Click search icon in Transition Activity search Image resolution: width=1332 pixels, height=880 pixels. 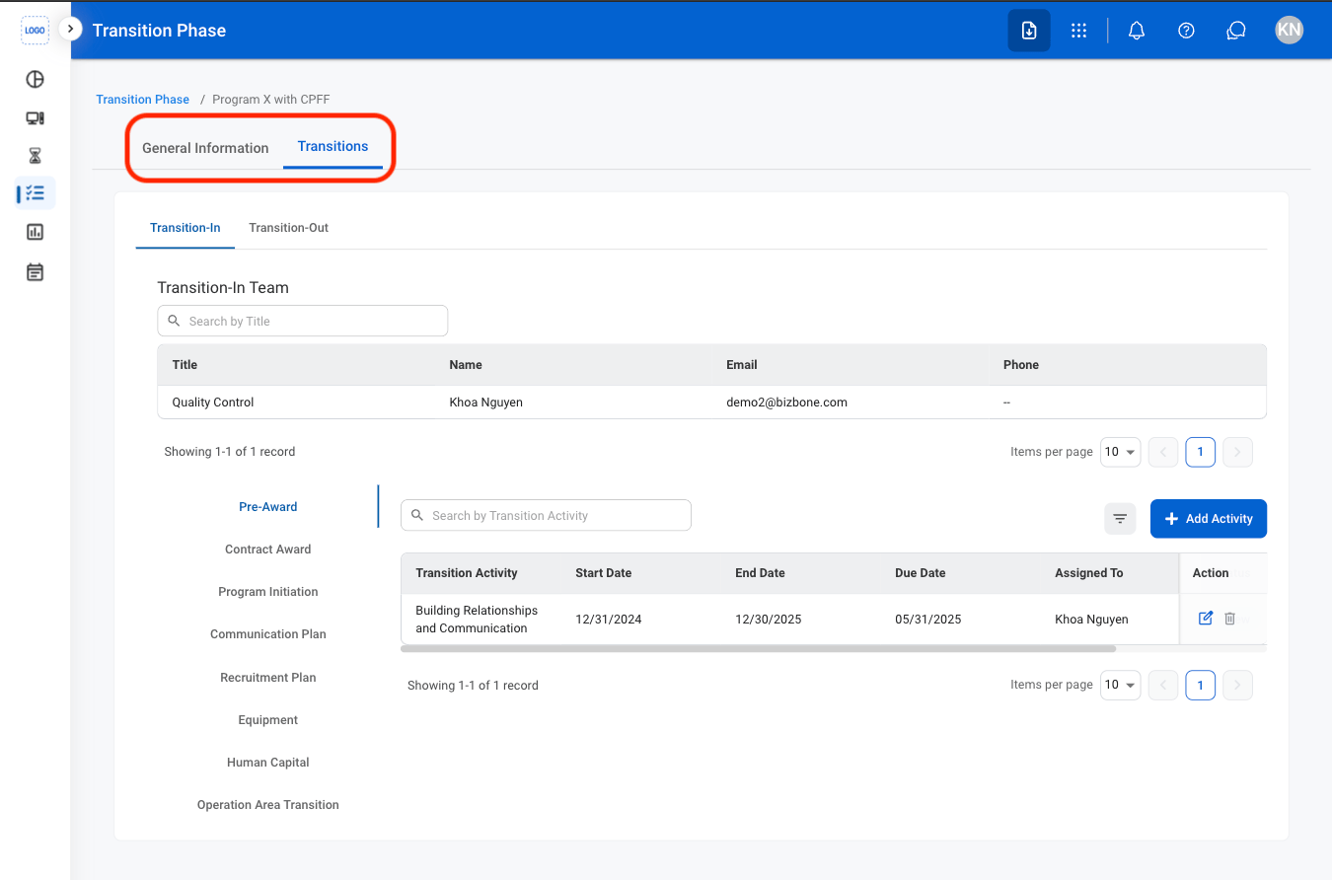(416, 515)
